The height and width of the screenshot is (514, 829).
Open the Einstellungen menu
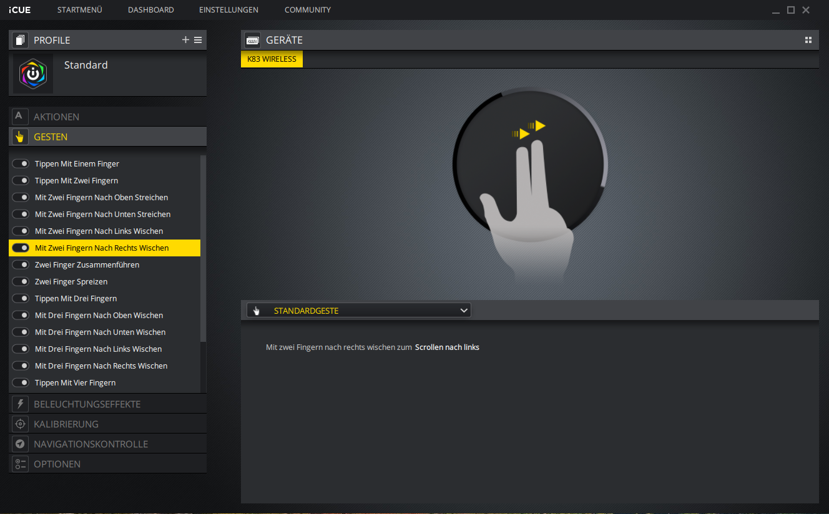point(228,10)
